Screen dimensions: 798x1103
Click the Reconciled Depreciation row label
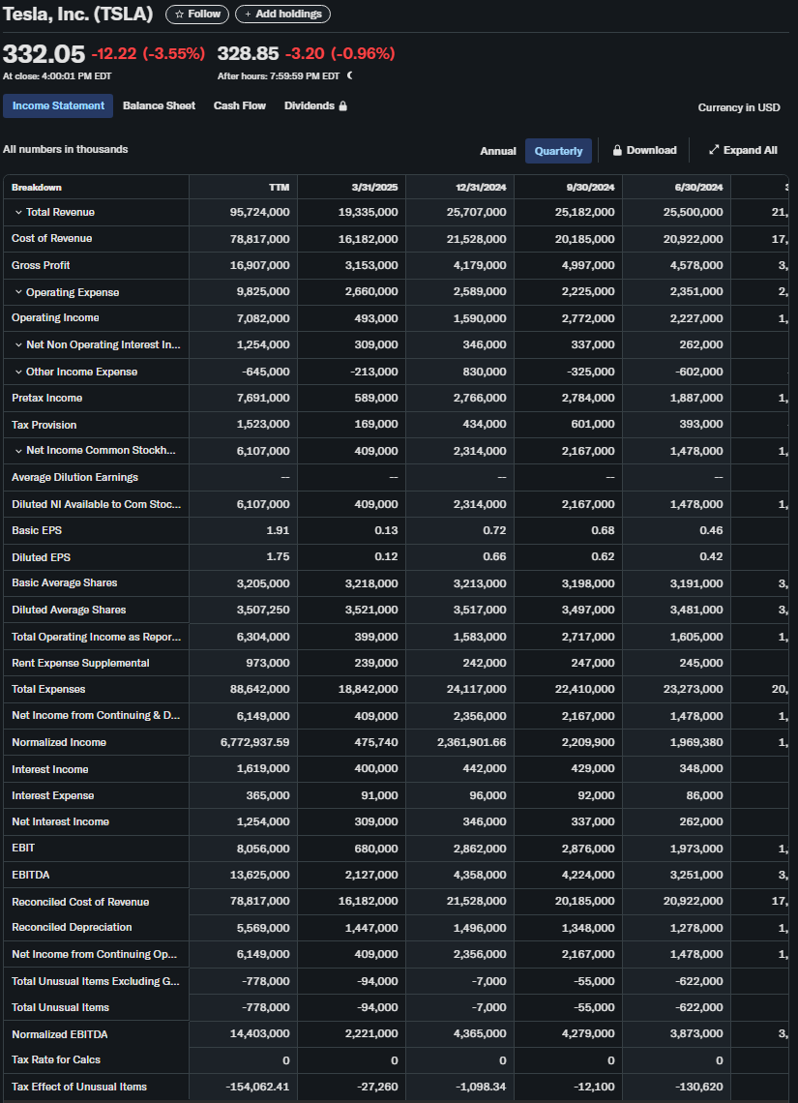pos(72,927)
